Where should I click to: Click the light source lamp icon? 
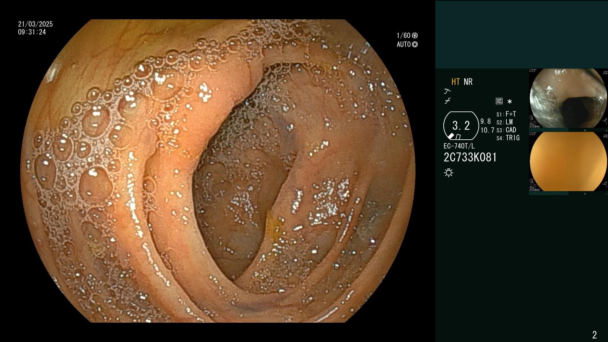(449, 173)
